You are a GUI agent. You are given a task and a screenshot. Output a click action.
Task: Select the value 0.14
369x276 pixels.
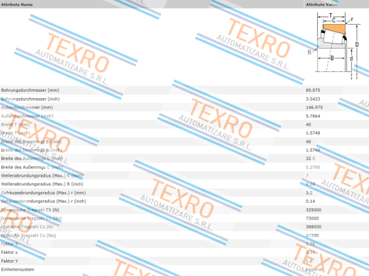[x=310, y=201]
